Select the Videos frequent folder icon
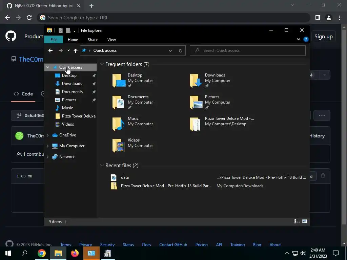 pos(118,146)
